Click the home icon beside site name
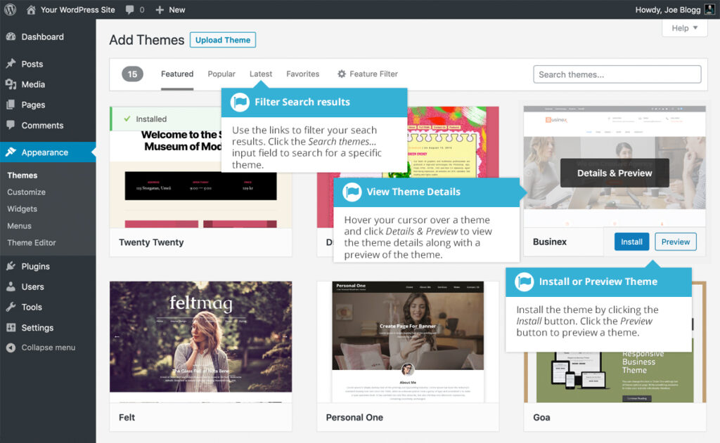This screenshot has width=720, height=443. (x=31, y=10)
